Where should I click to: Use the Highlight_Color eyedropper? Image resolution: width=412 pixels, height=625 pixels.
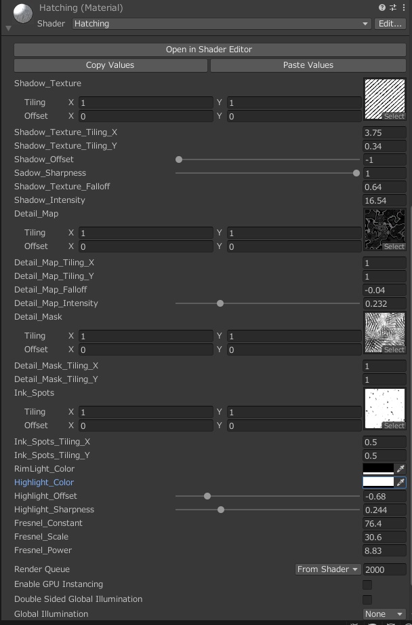coord(400,482)
